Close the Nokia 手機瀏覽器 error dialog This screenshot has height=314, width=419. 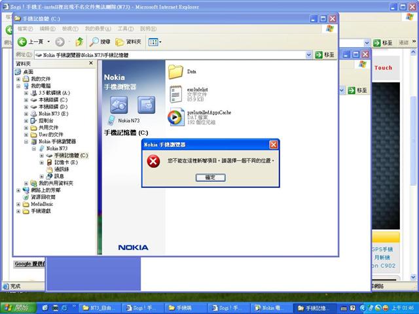pyautogui.click(x=274, y=145)
